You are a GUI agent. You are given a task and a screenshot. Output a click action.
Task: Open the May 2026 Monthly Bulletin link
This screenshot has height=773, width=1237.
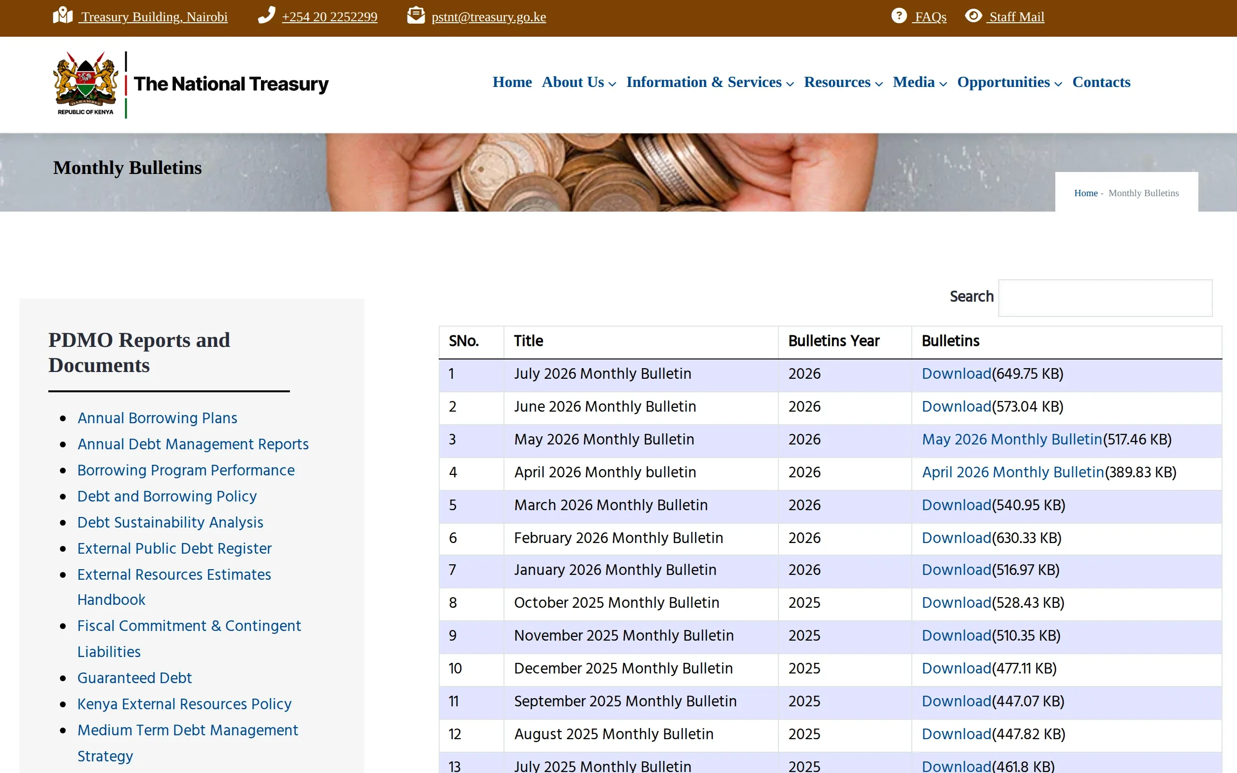pyautogui.click(x=1011, y=440)
